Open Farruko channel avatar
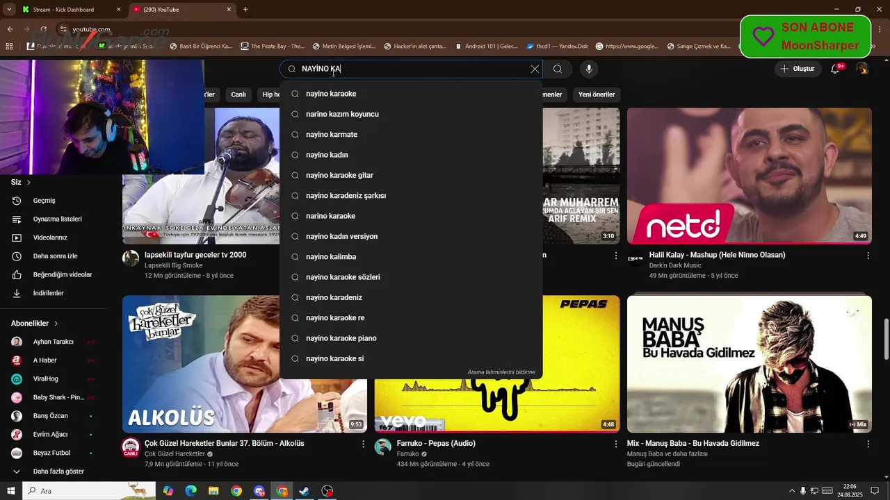The image size is (890, 500). coord(383,447)
